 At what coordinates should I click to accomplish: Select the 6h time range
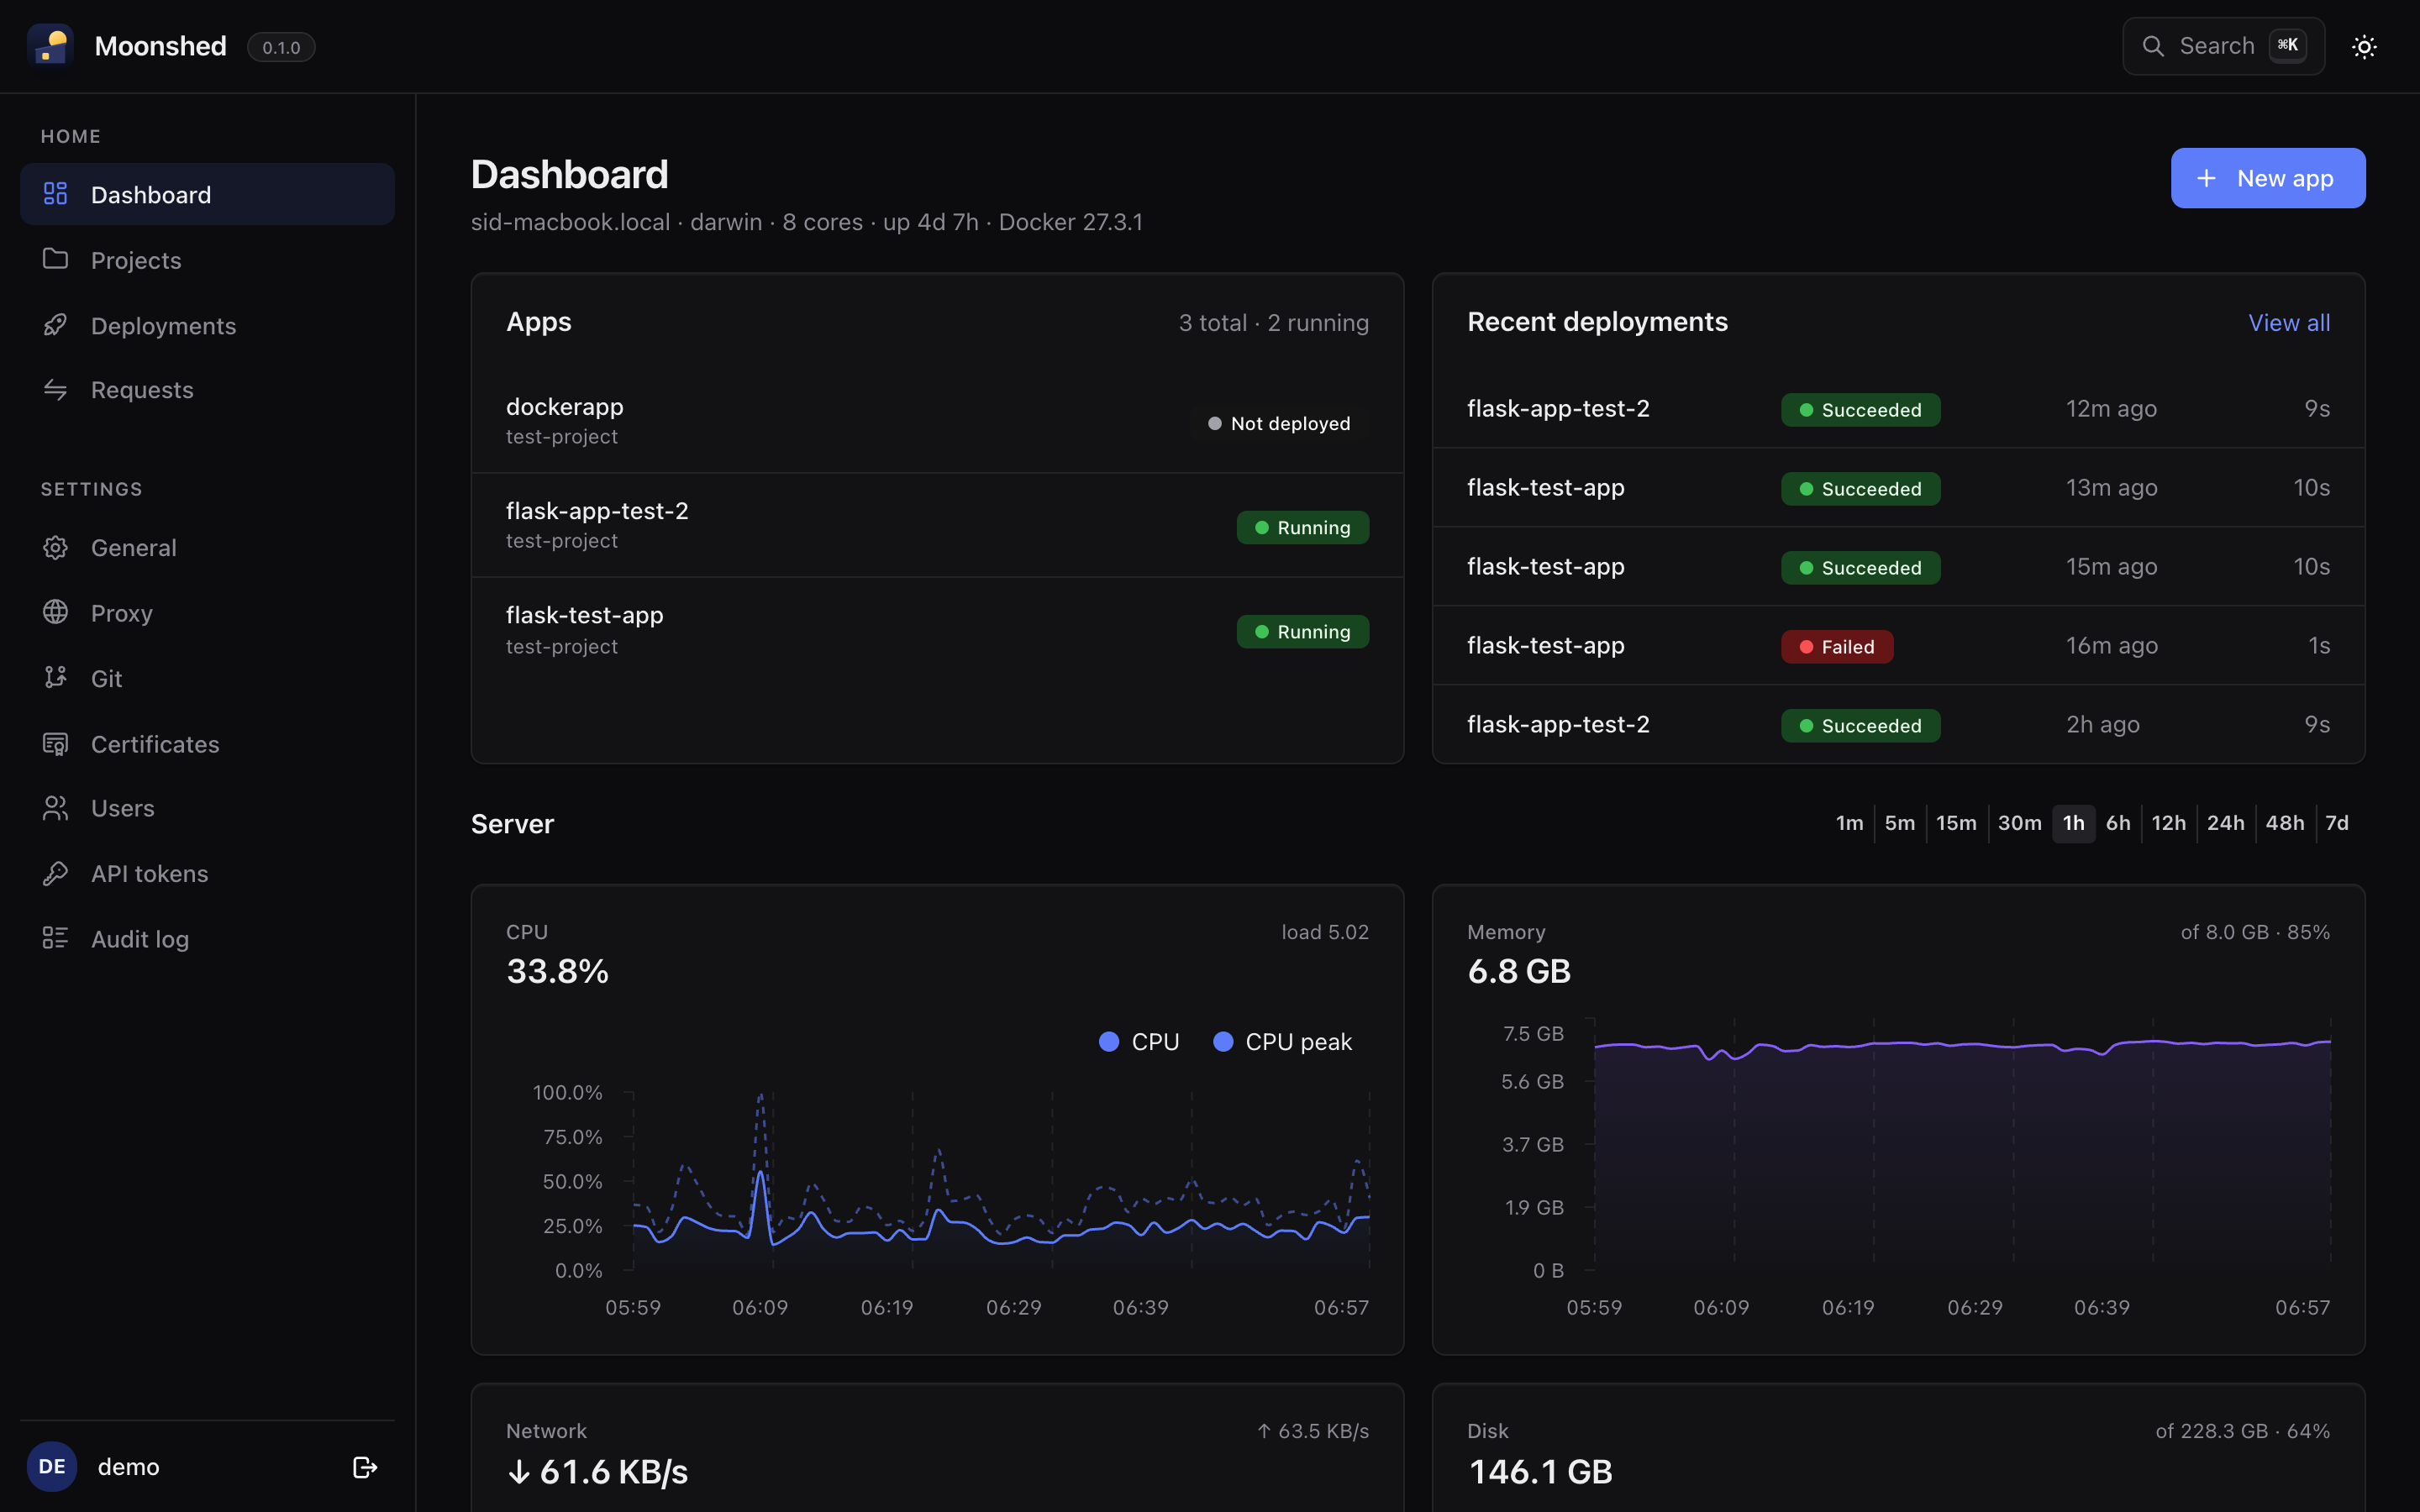coord(2118,823)
